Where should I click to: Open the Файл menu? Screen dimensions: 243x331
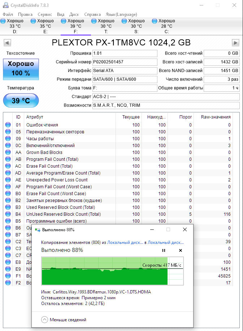tap(8, 14)
